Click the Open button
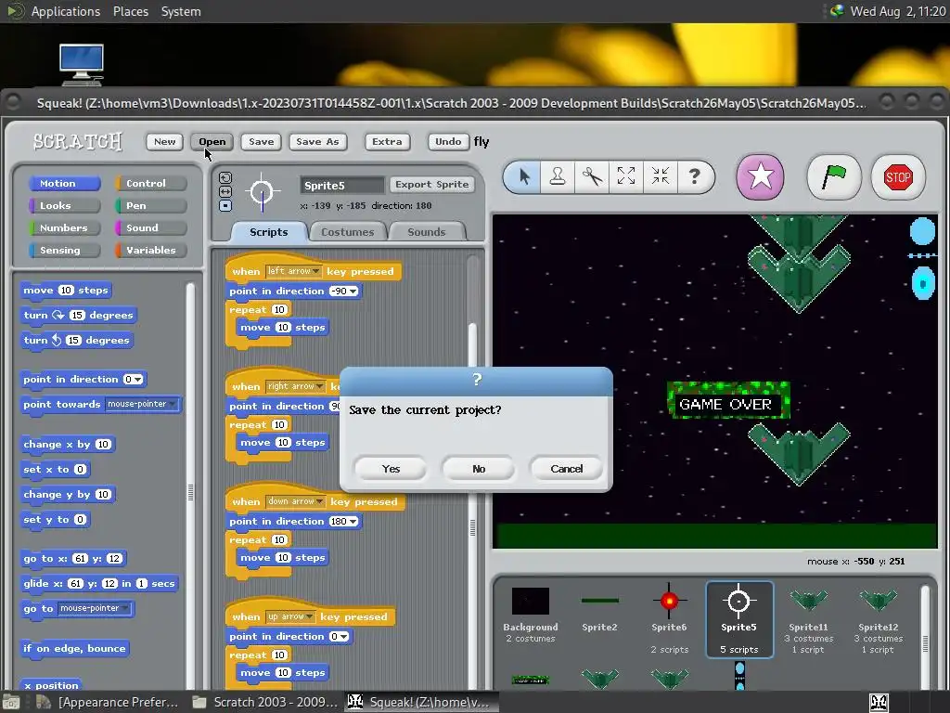The image size is (950, 713). point(212,141)
